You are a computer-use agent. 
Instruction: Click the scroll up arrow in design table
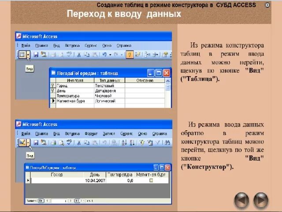[x=168, y=81]
